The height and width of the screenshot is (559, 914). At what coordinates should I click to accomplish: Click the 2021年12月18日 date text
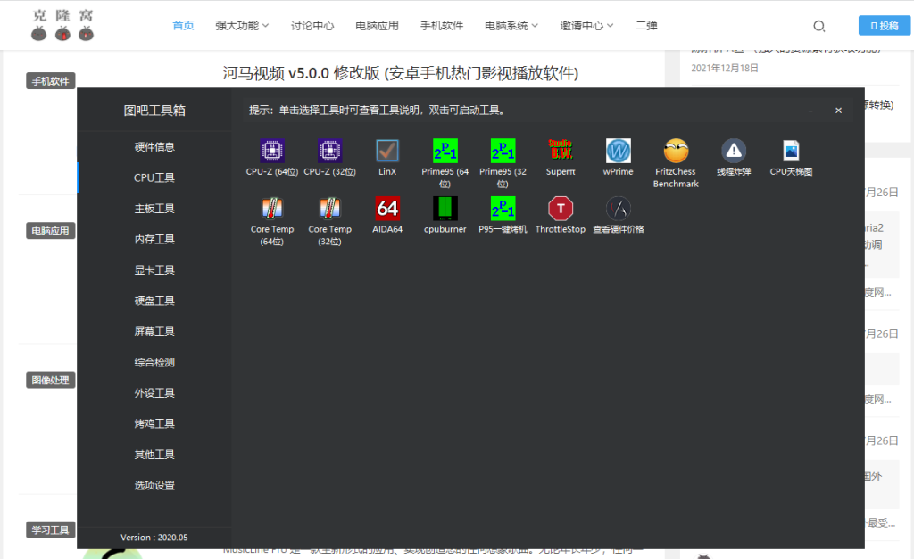click(725, 68)
